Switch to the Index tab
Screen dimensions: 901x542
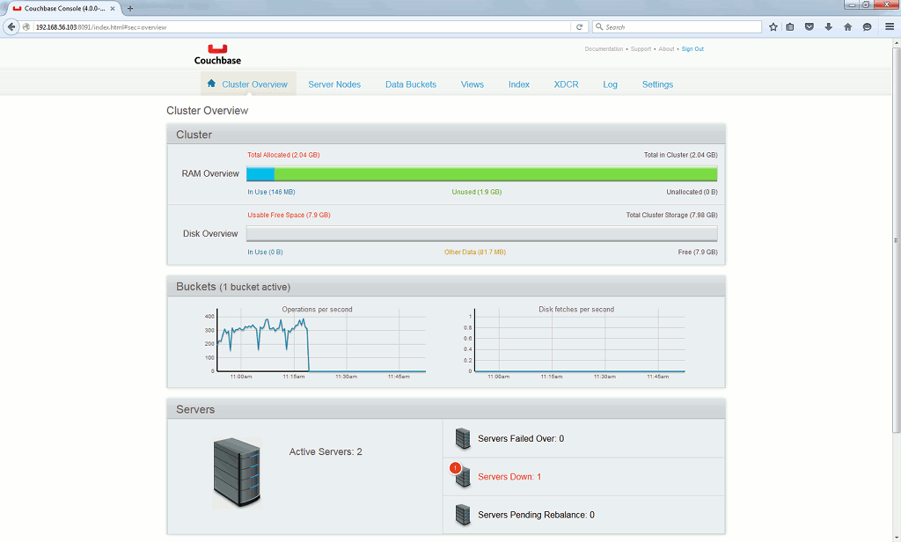(519, 84)
